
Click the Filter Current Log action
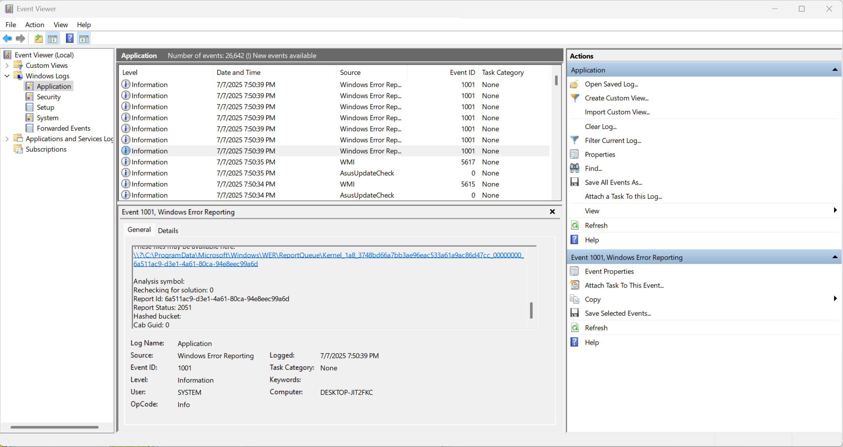(613, 140)
